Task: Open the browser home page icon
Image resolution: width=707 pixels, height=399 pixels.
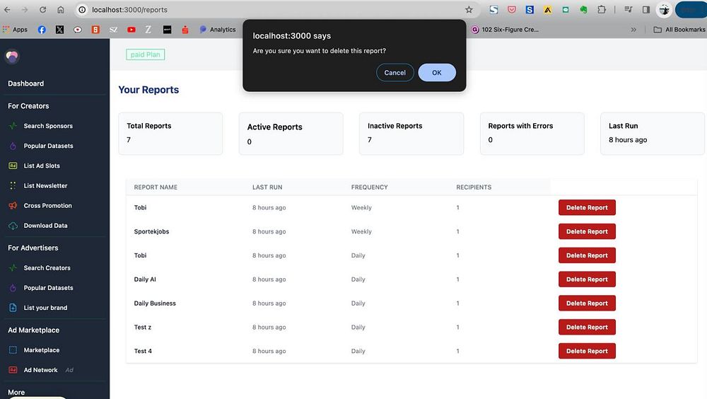Action: click(x=60, y=9)
